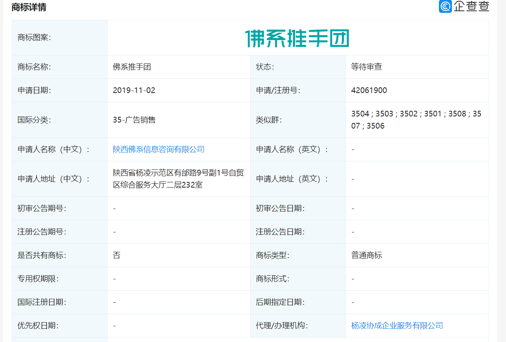Click the shared trademark value 否

tap(116, 255)
